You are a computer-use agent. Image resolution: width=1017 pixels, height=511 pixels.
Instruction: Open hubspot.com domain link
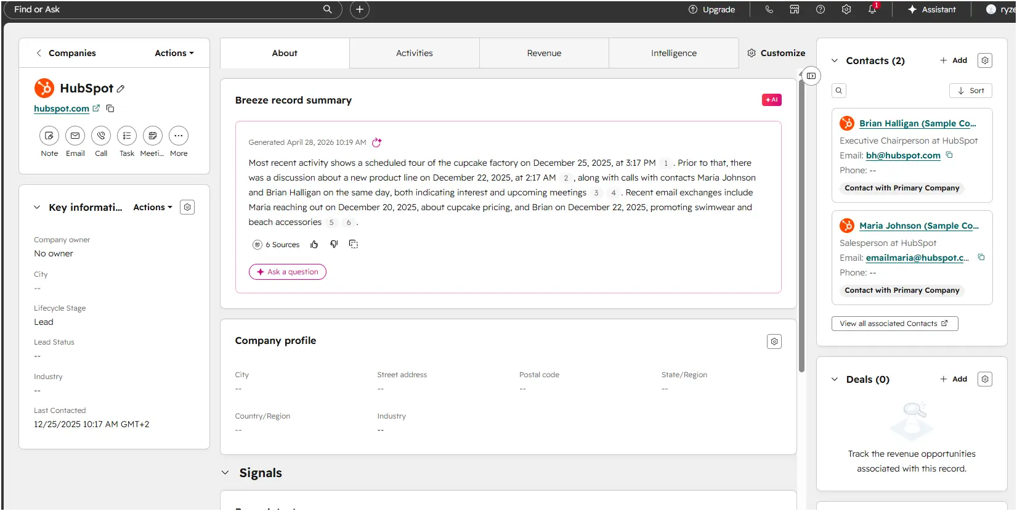point(62,108)
